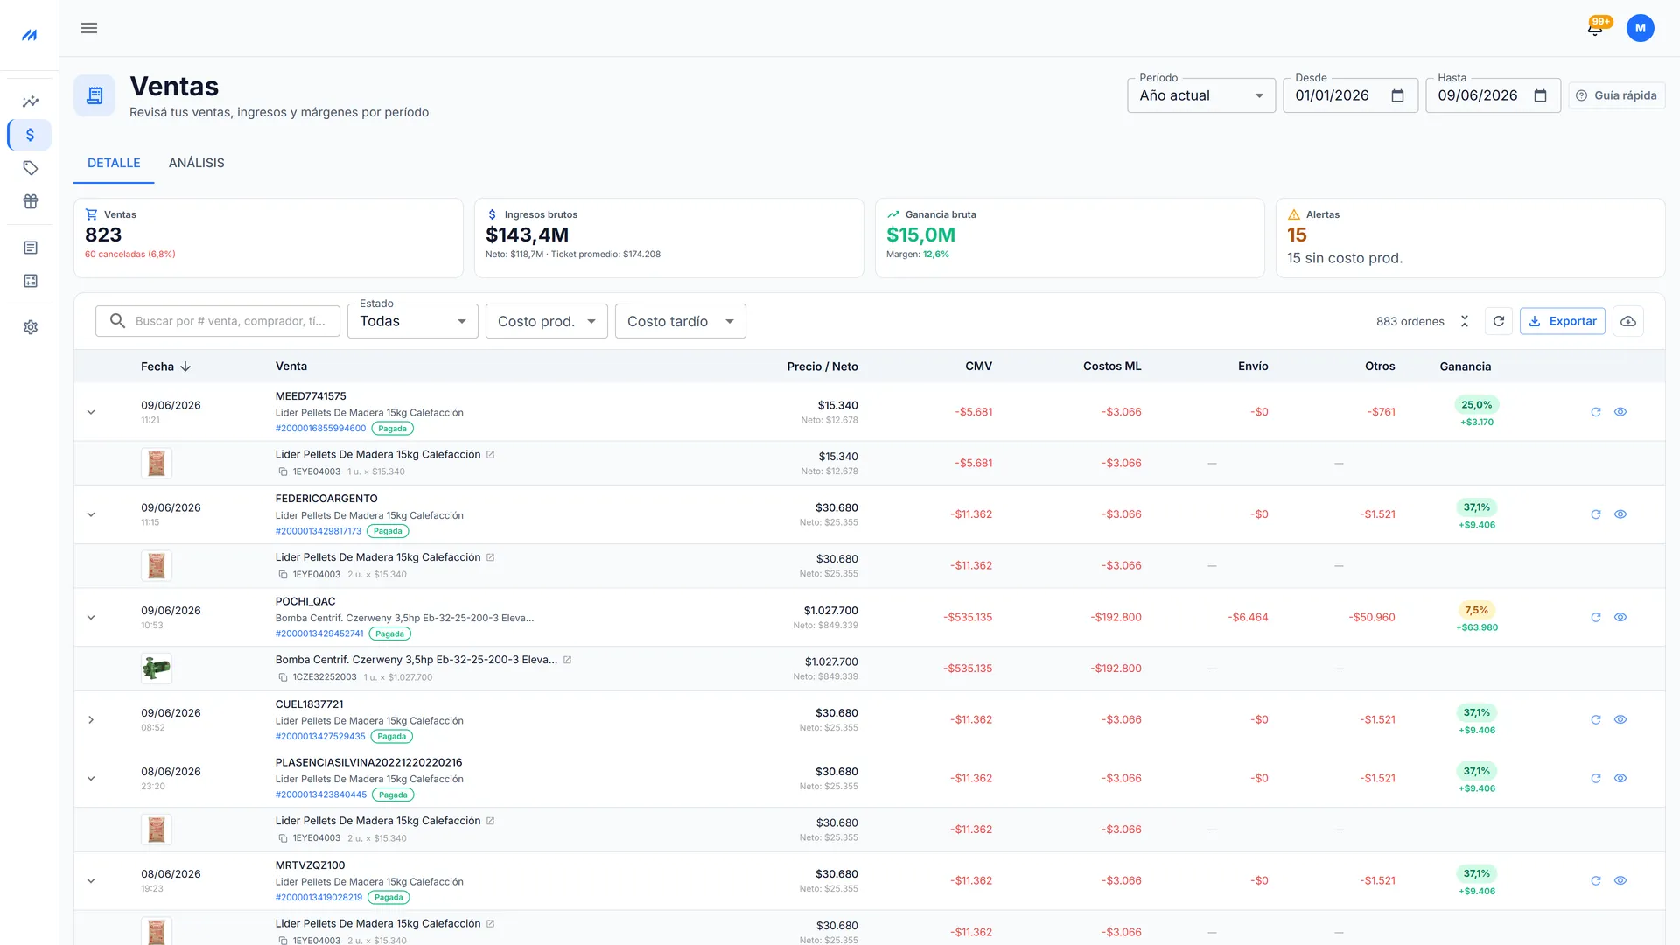Open the hamburger menu
Image resolution: width=1680 pixels, height=945 pixels.
coord(89,28)
